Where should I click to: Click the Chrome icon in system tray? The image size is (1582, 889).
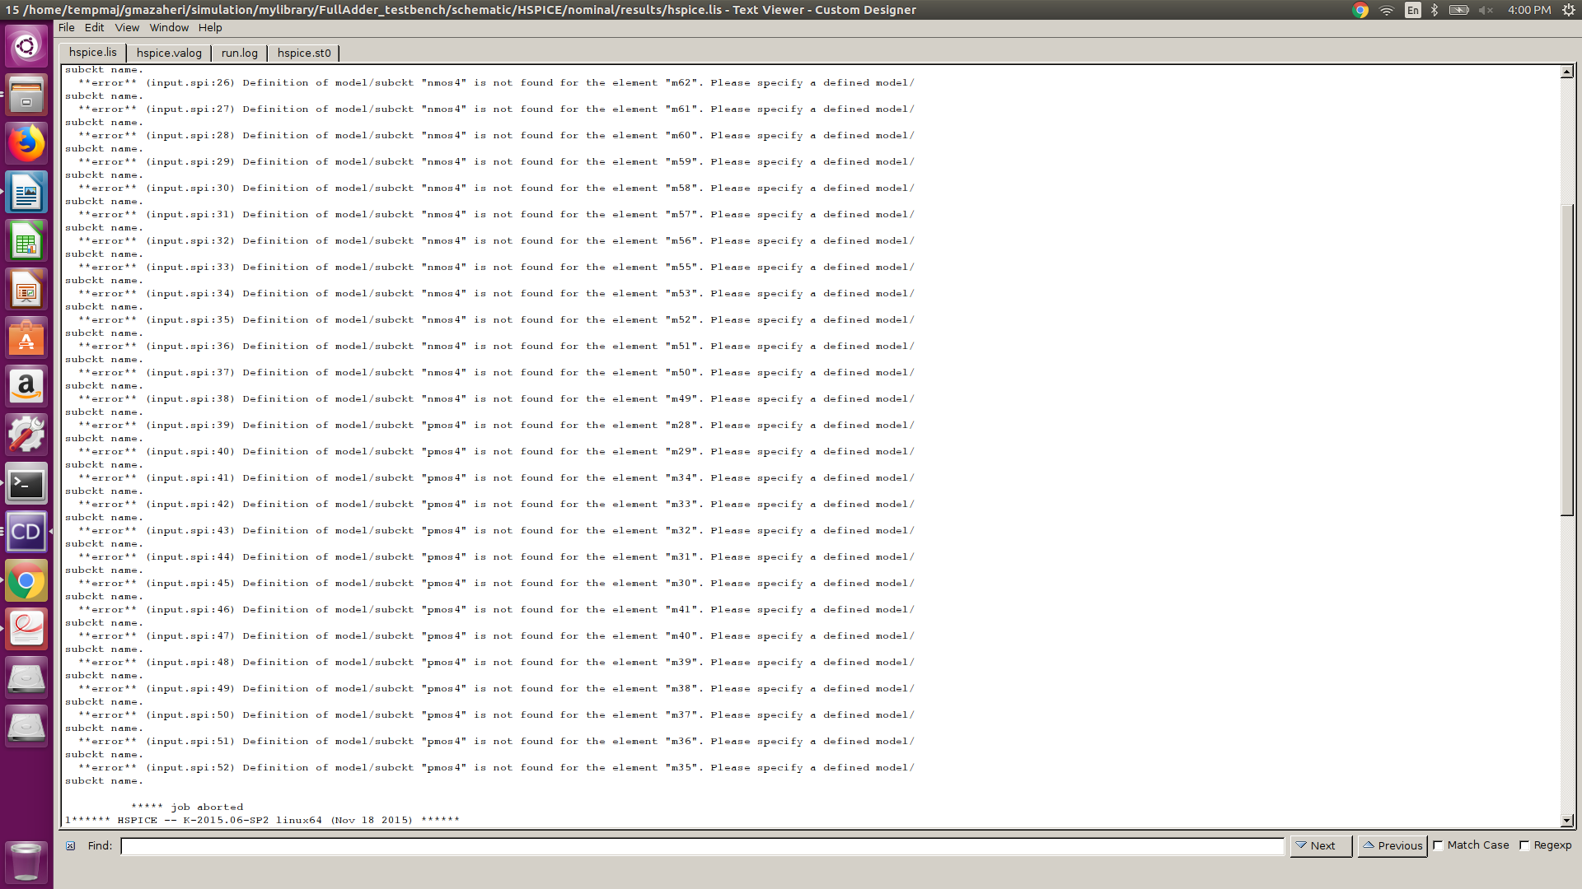(1360, 10)
